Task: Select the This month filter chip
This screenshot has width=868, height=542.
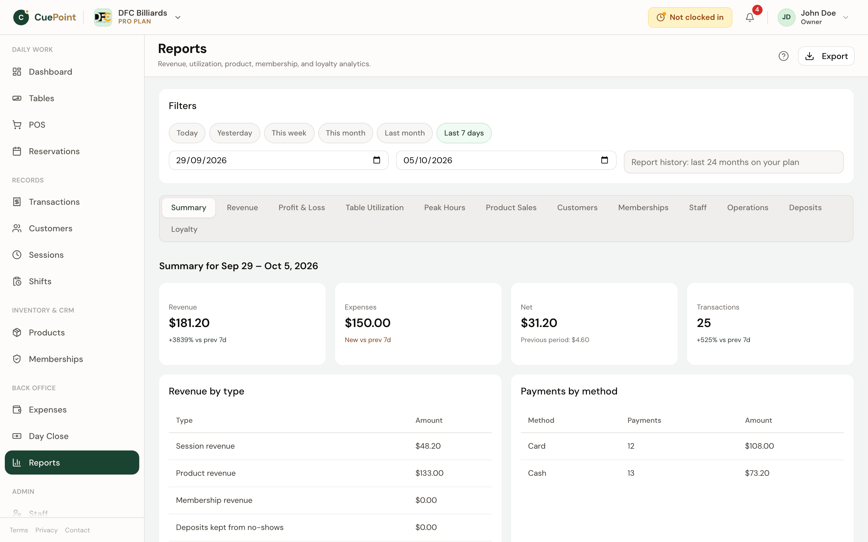Action: [345, 133]
